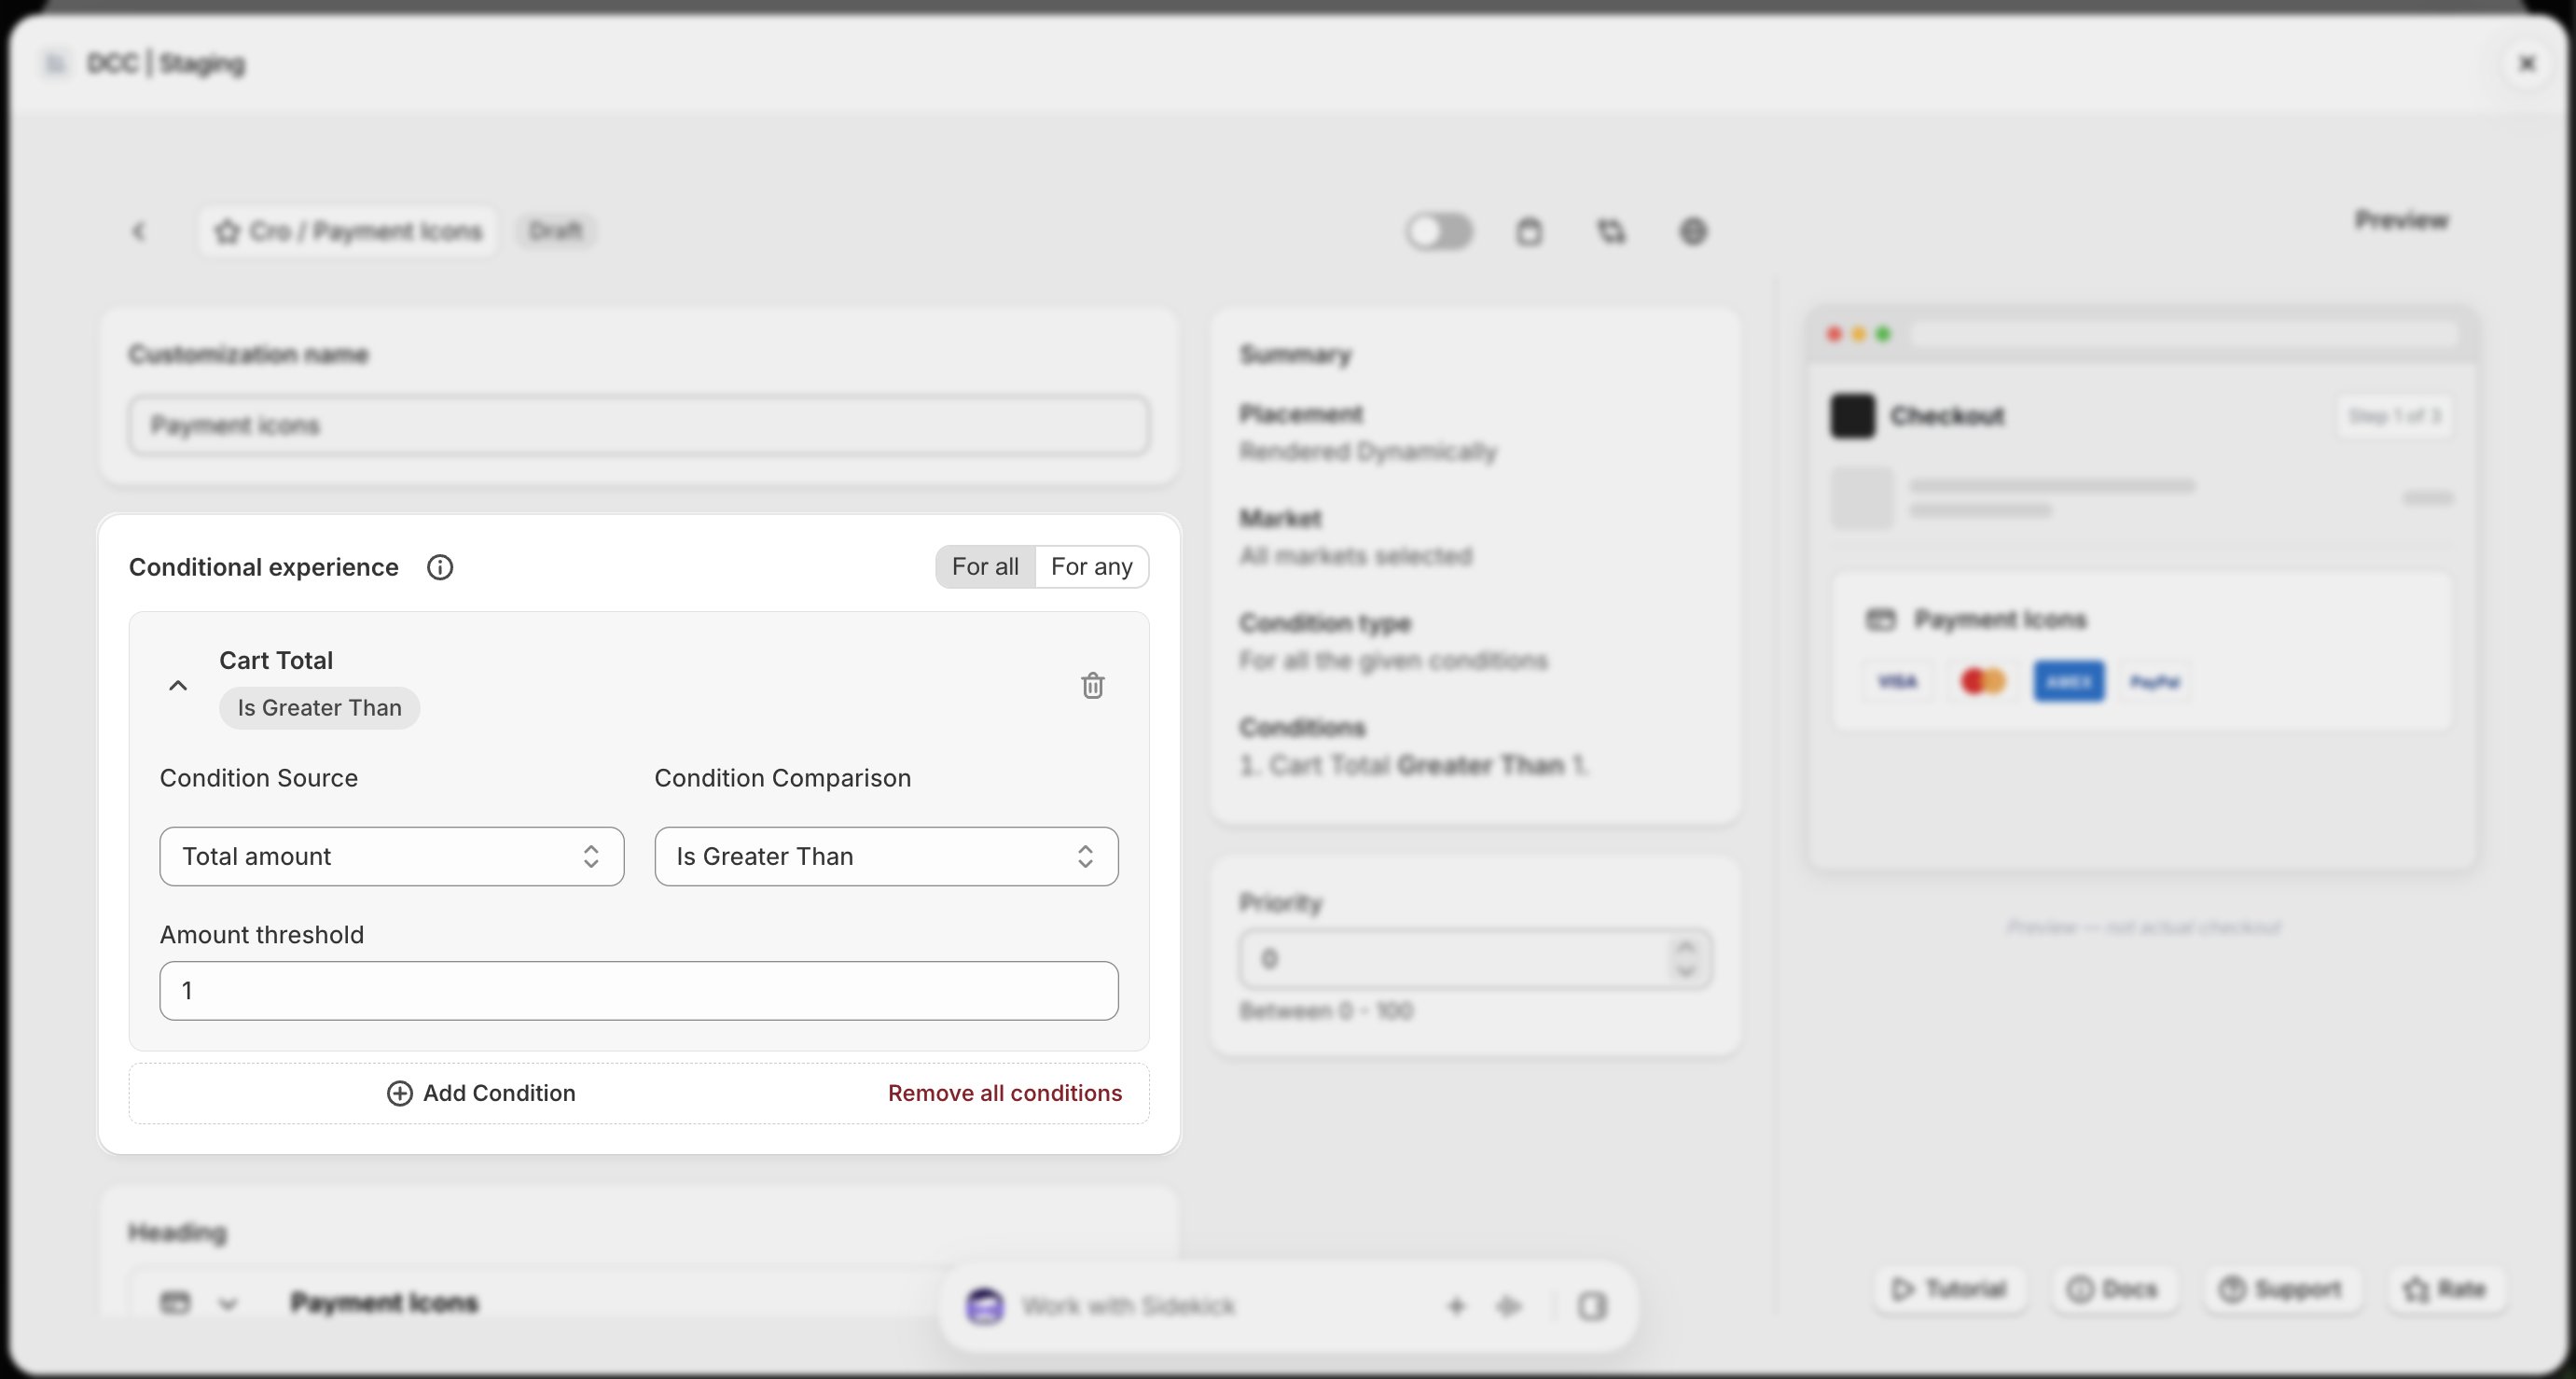The height and width of the screenshot is (1379, 2576).
Task: Open the Is Greater Than comparison dropdown
Action: point(886,857)
